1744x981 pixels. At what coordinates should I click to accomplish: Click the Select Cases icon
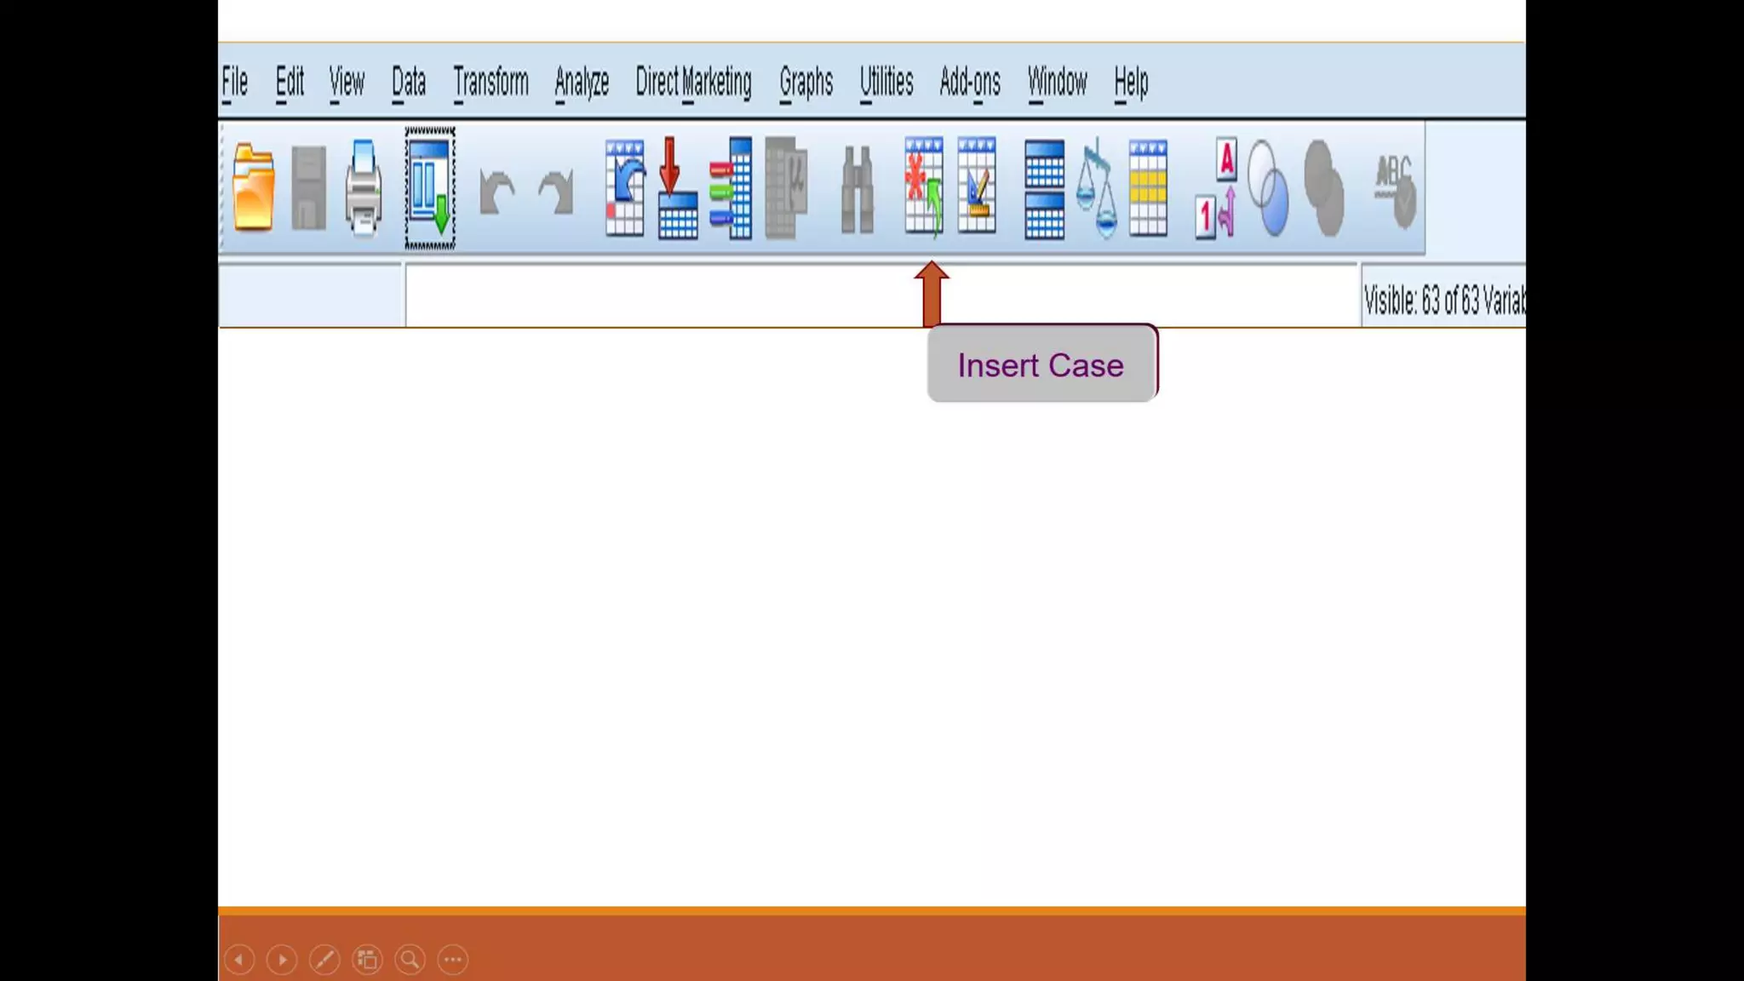coord(1148,188)
